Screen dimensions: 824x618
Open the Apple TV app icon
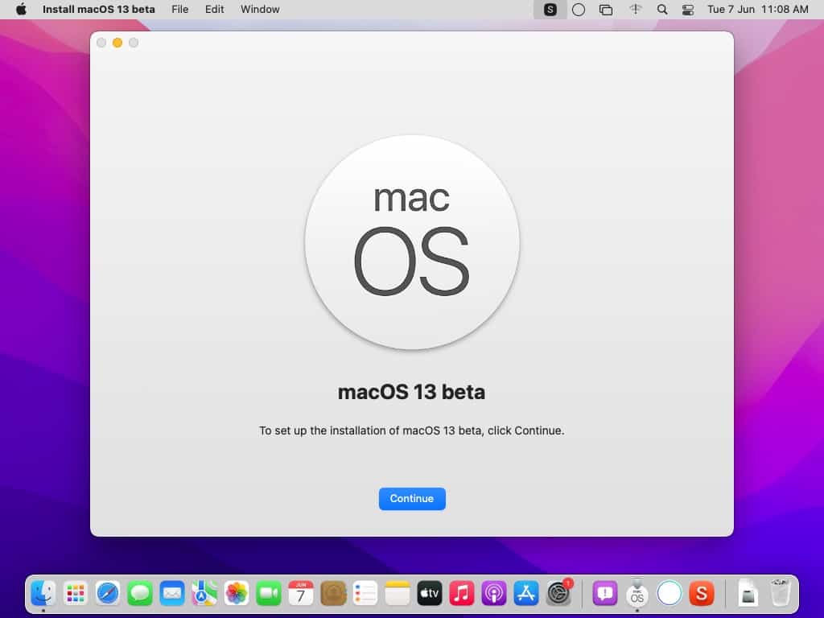pos(430,594)
